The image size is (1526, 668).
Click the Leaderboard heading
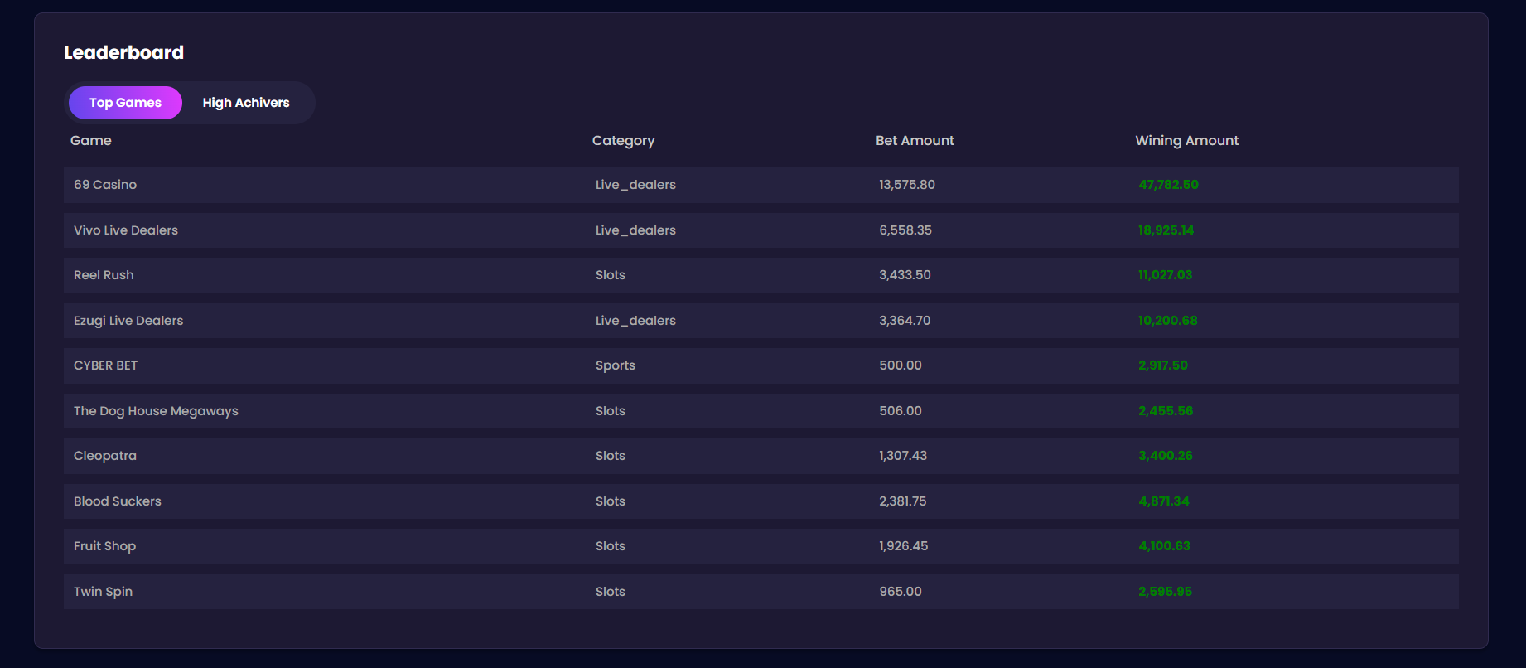(124, 52)
